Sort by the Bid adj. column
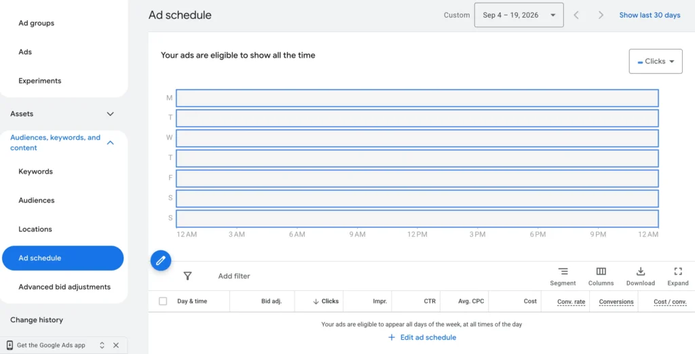This screenshot has width=695, height=354. click(x=271, y=301)
